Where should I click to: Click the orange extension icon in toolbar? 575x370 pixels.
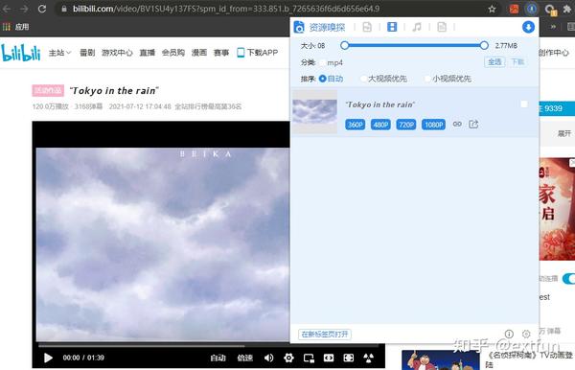coord(514,9)
